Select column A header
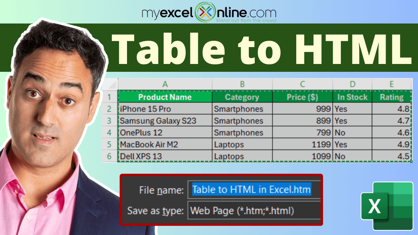The height and width of the screenshot is (235, 418). [x=165, y=84]
